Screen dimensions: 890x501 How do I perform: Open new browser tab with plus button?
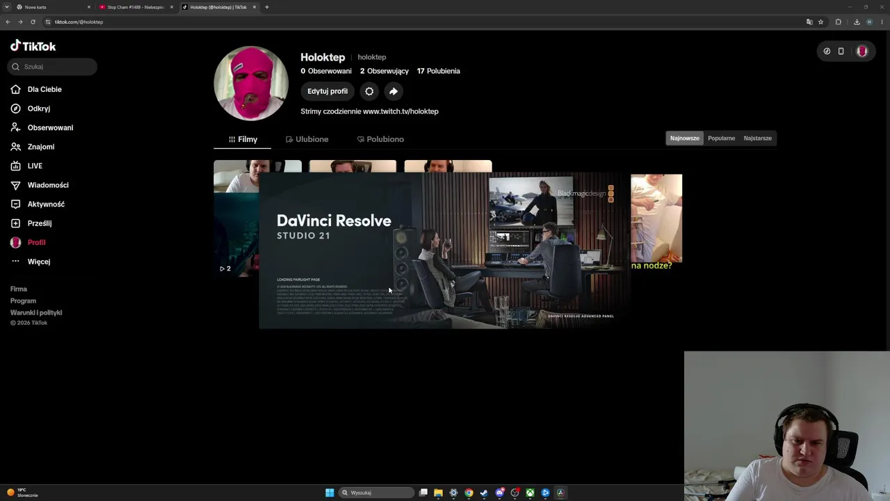click(x=267, y=7)
